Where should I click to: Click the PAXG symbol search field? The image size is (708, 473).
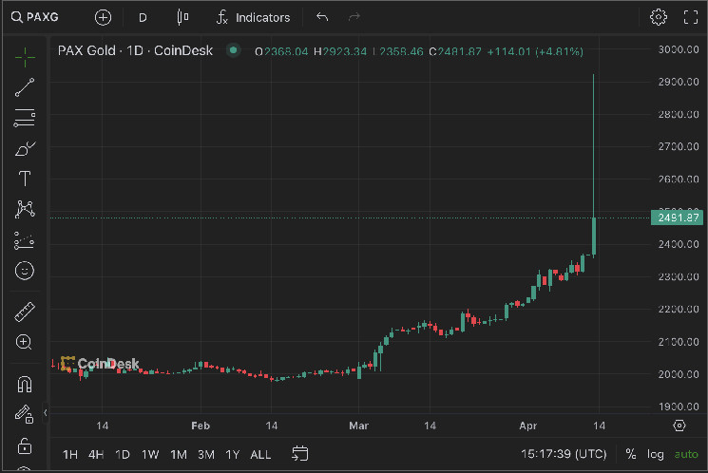(x=43, y=17)
